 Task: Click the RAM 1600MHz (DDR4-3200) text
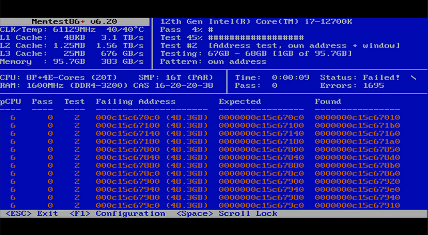(x=64, y=86)
